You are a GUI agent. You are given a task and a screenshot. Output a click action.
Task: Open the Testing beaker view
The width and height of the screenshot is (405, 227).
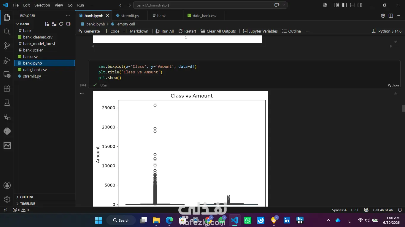tap(7, 103)
